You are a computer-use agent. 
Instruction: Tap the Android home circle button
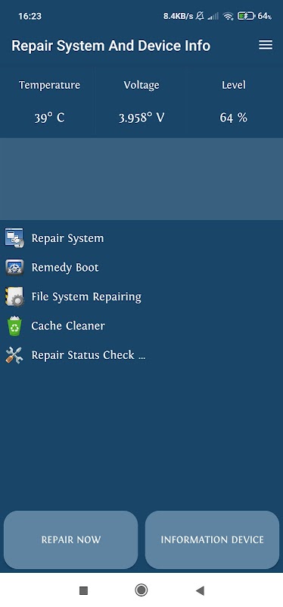click(141, 590)
